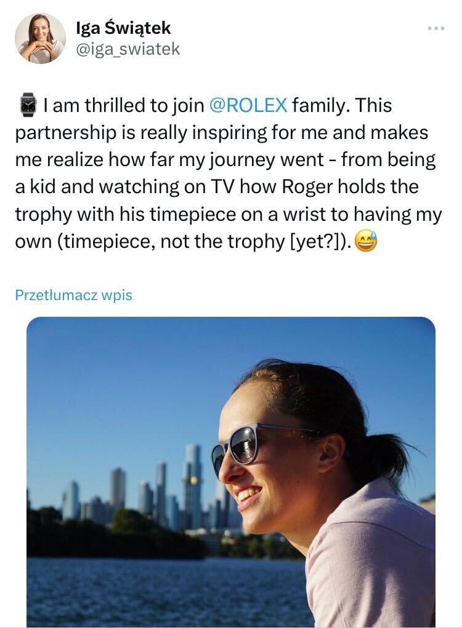
Task: Click the @iga_swiatek handle
Action: (128, 49)
